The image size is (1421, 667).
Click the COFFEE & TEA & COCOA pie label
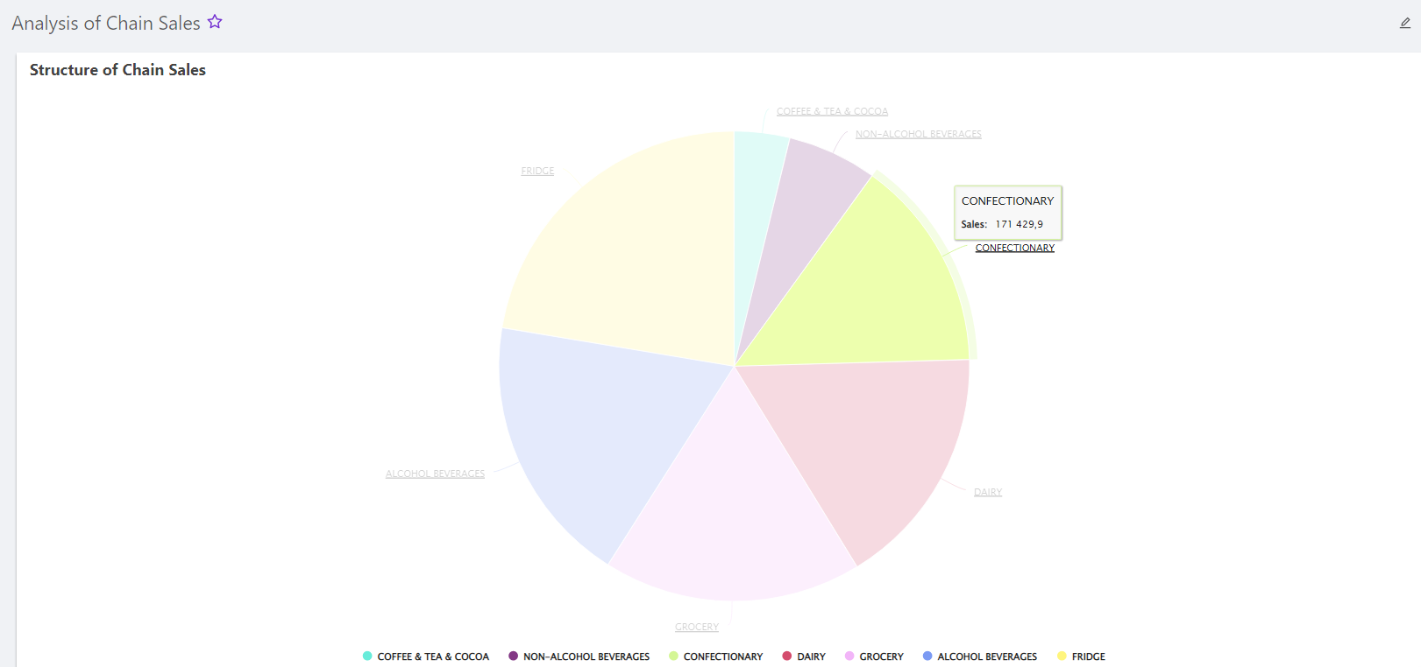click(832, 112)
